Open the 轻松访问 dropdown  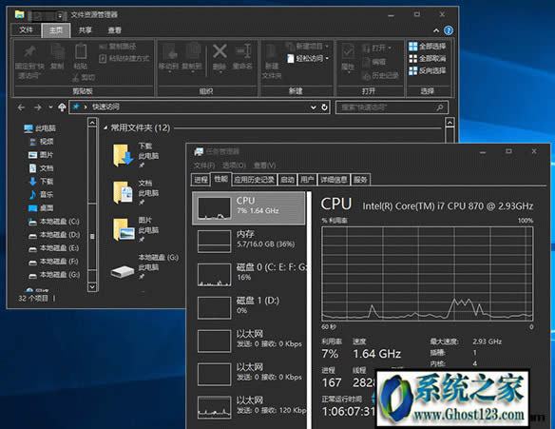coord(308,58)
